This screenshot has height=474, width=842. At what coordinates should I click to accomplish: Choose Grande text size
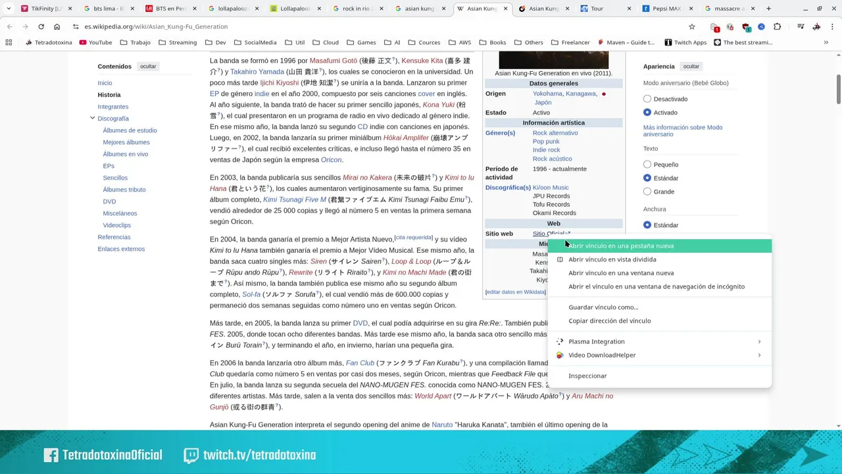click(647, 192)
